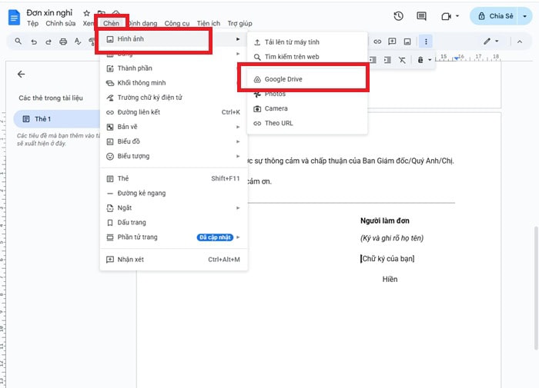Open the comments panel icon
Image resolution: width=539 pixels, height=388 pixels.
(x=421, y=16)
